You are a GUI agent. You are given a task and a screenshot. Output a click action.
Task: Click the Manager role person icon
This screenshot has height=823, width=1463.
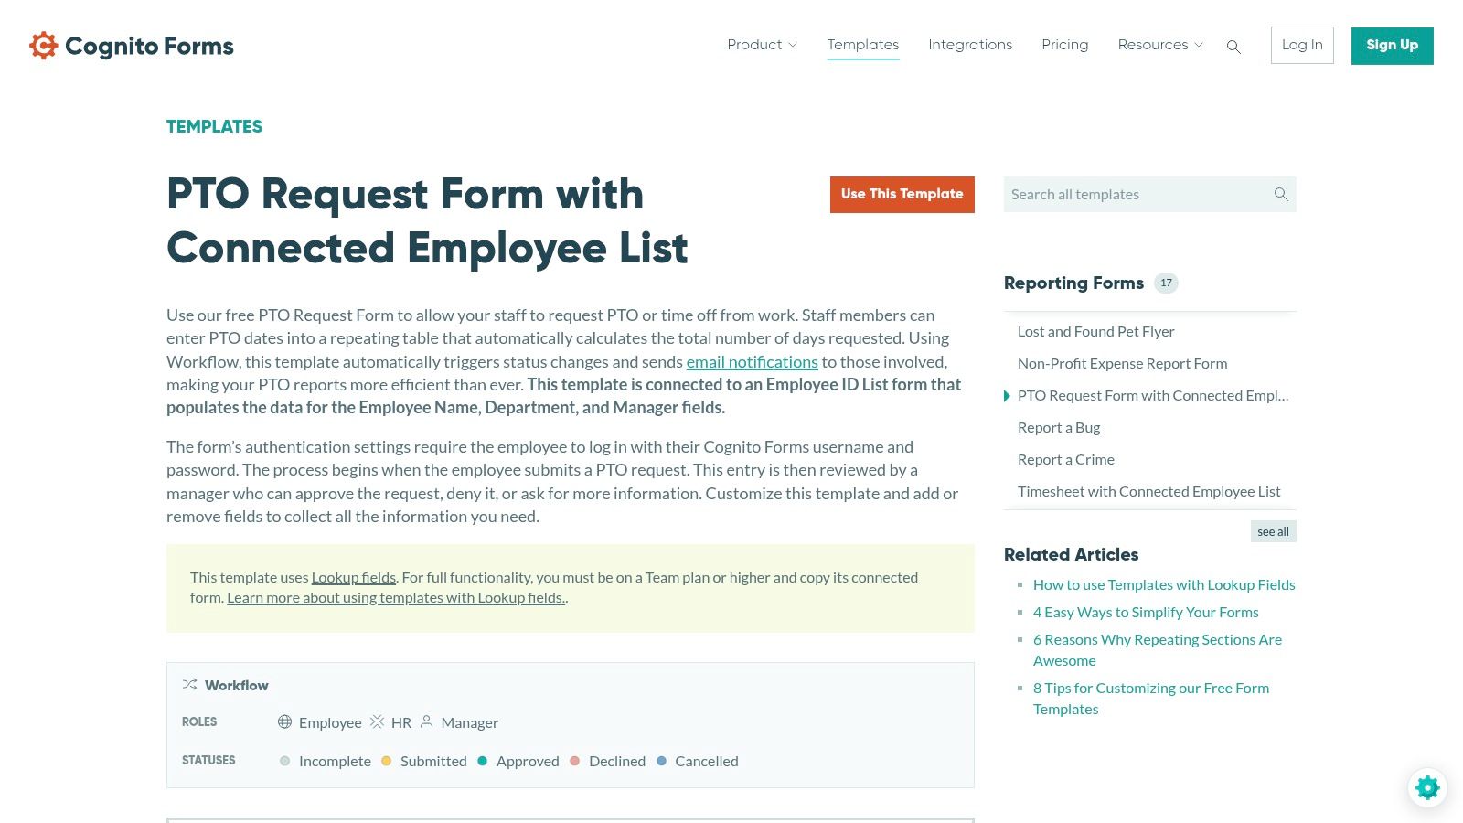tap(426, 722)
